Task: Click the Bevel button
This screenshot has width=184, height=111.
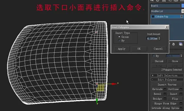Action: click(157, 94)
